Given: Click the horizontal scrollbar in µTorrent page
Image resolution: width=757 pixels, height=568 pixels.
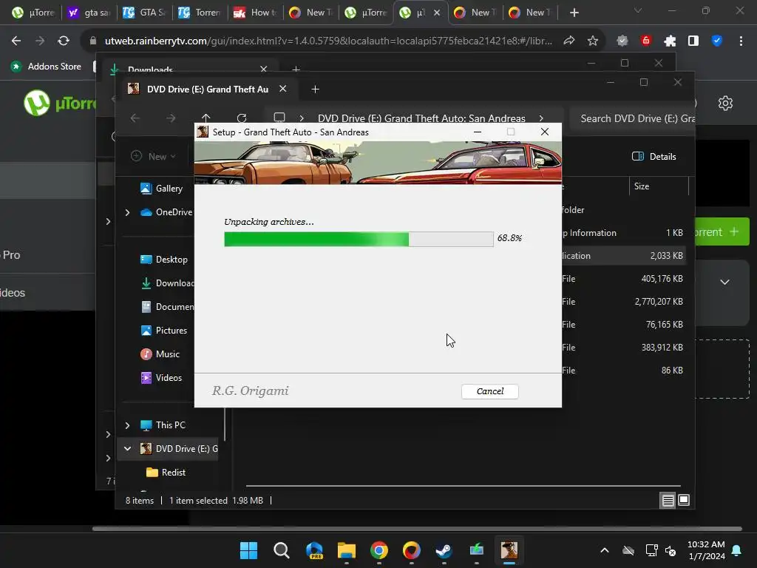Looking at the screenshot, I should [417, 528].
